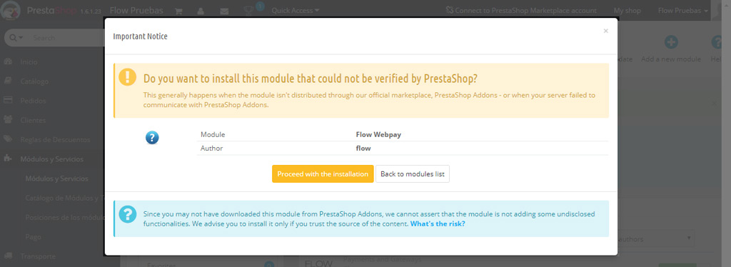Click Connect to PrestaShop Marketplace account link
The width and height of the screenshot is (731, 267).
(521, 10)
